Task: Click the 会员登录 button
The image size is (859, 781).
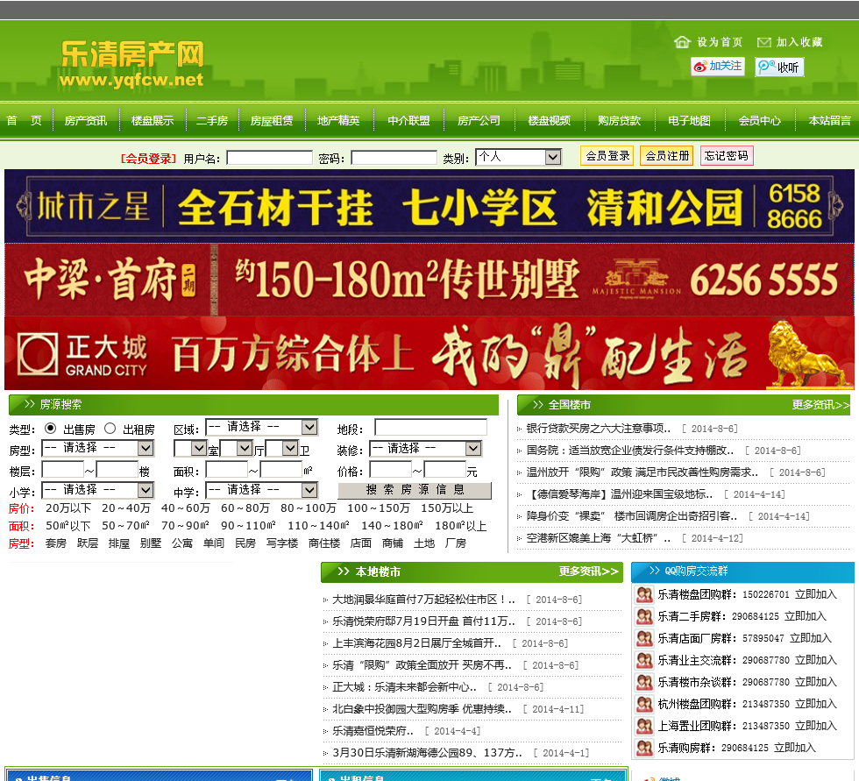Action: (607, 156)
